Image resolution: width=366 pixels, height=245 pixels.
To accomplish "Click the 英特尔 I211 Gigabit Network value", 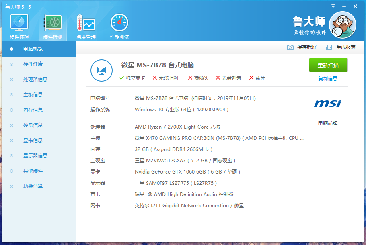I will [x=189, y=206].
